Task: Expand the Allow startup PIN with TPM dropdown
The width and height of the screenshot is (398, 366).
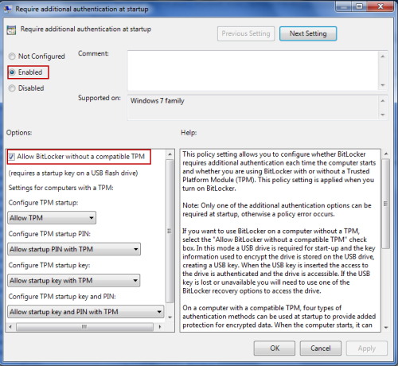Action: coord(74,249)
